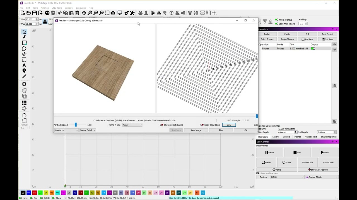Open the CNC Tools menu
Image resolution: width=357 pixels, height=200 pixels.
(x=57, y=8)
